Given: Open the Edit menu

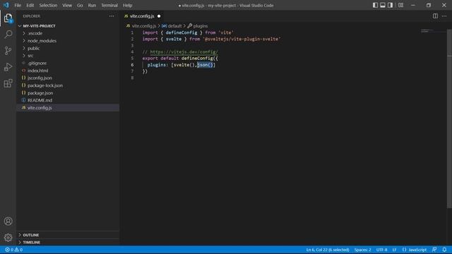Looking at the screenshot, I should (30, 5).
